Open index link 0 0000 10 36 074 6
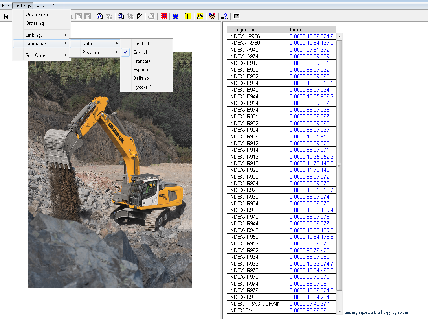The image size is (428, 319). [311, 36]
